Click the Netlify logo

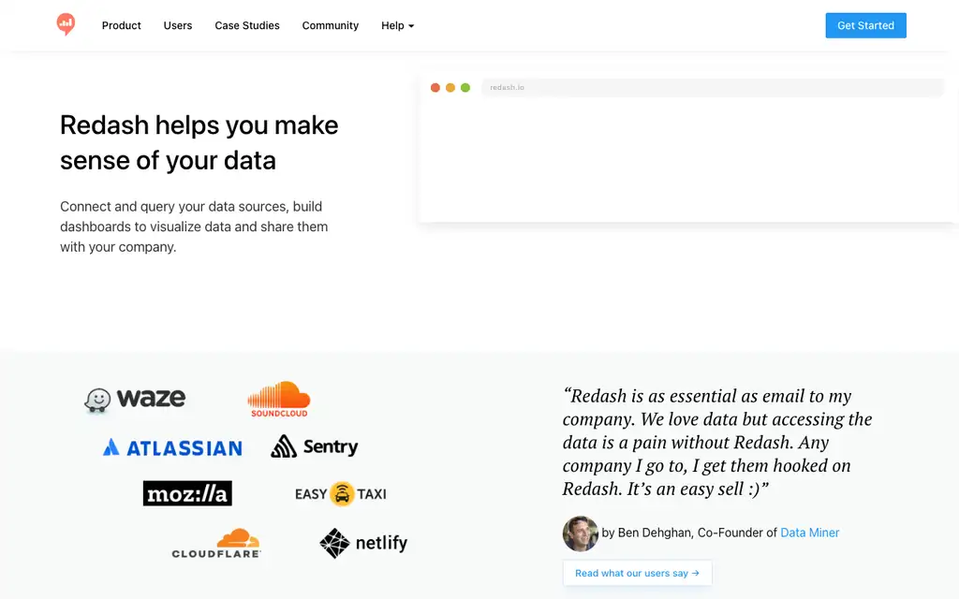(363, 543)
